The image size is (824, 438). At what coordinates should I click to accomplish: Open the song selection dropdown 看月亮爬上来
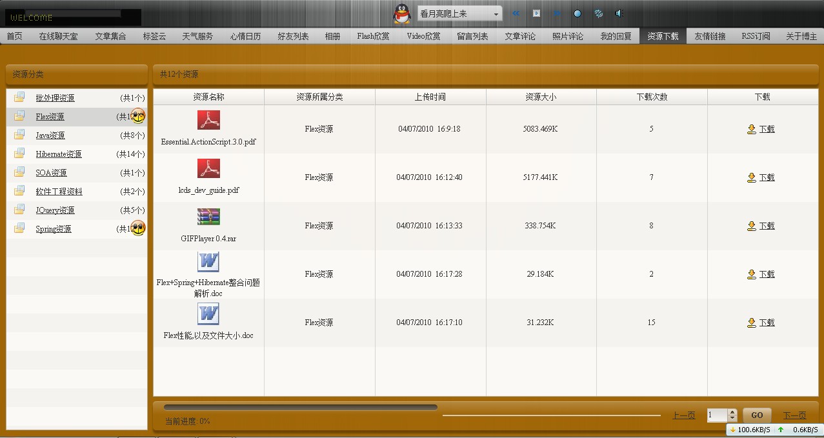pos(496,14)
